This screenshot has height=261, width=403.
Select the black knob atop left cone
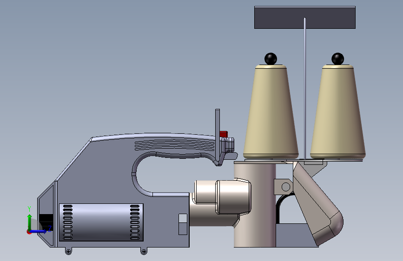click(x=271, y=59)
